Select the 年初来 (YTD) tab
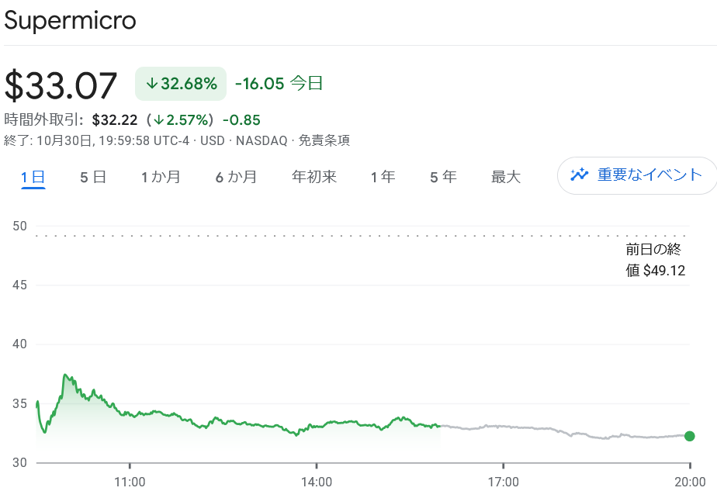 click(313, 176)
